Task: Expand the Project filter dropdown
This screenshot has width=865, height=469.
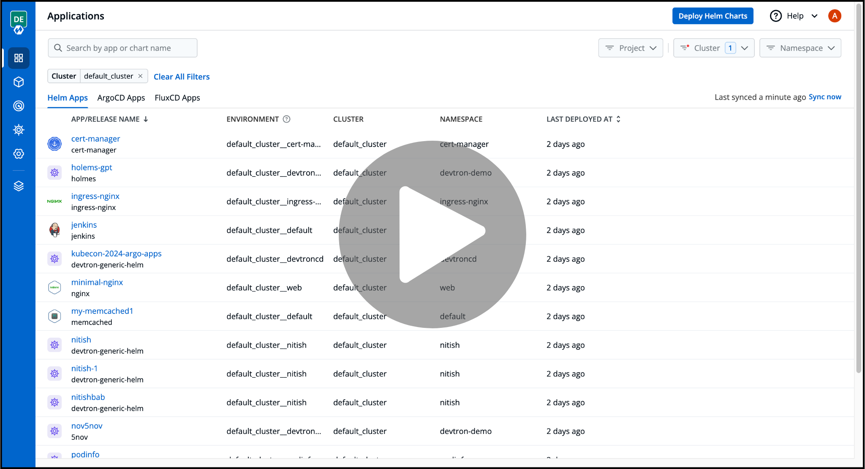Action: point(631,48)
